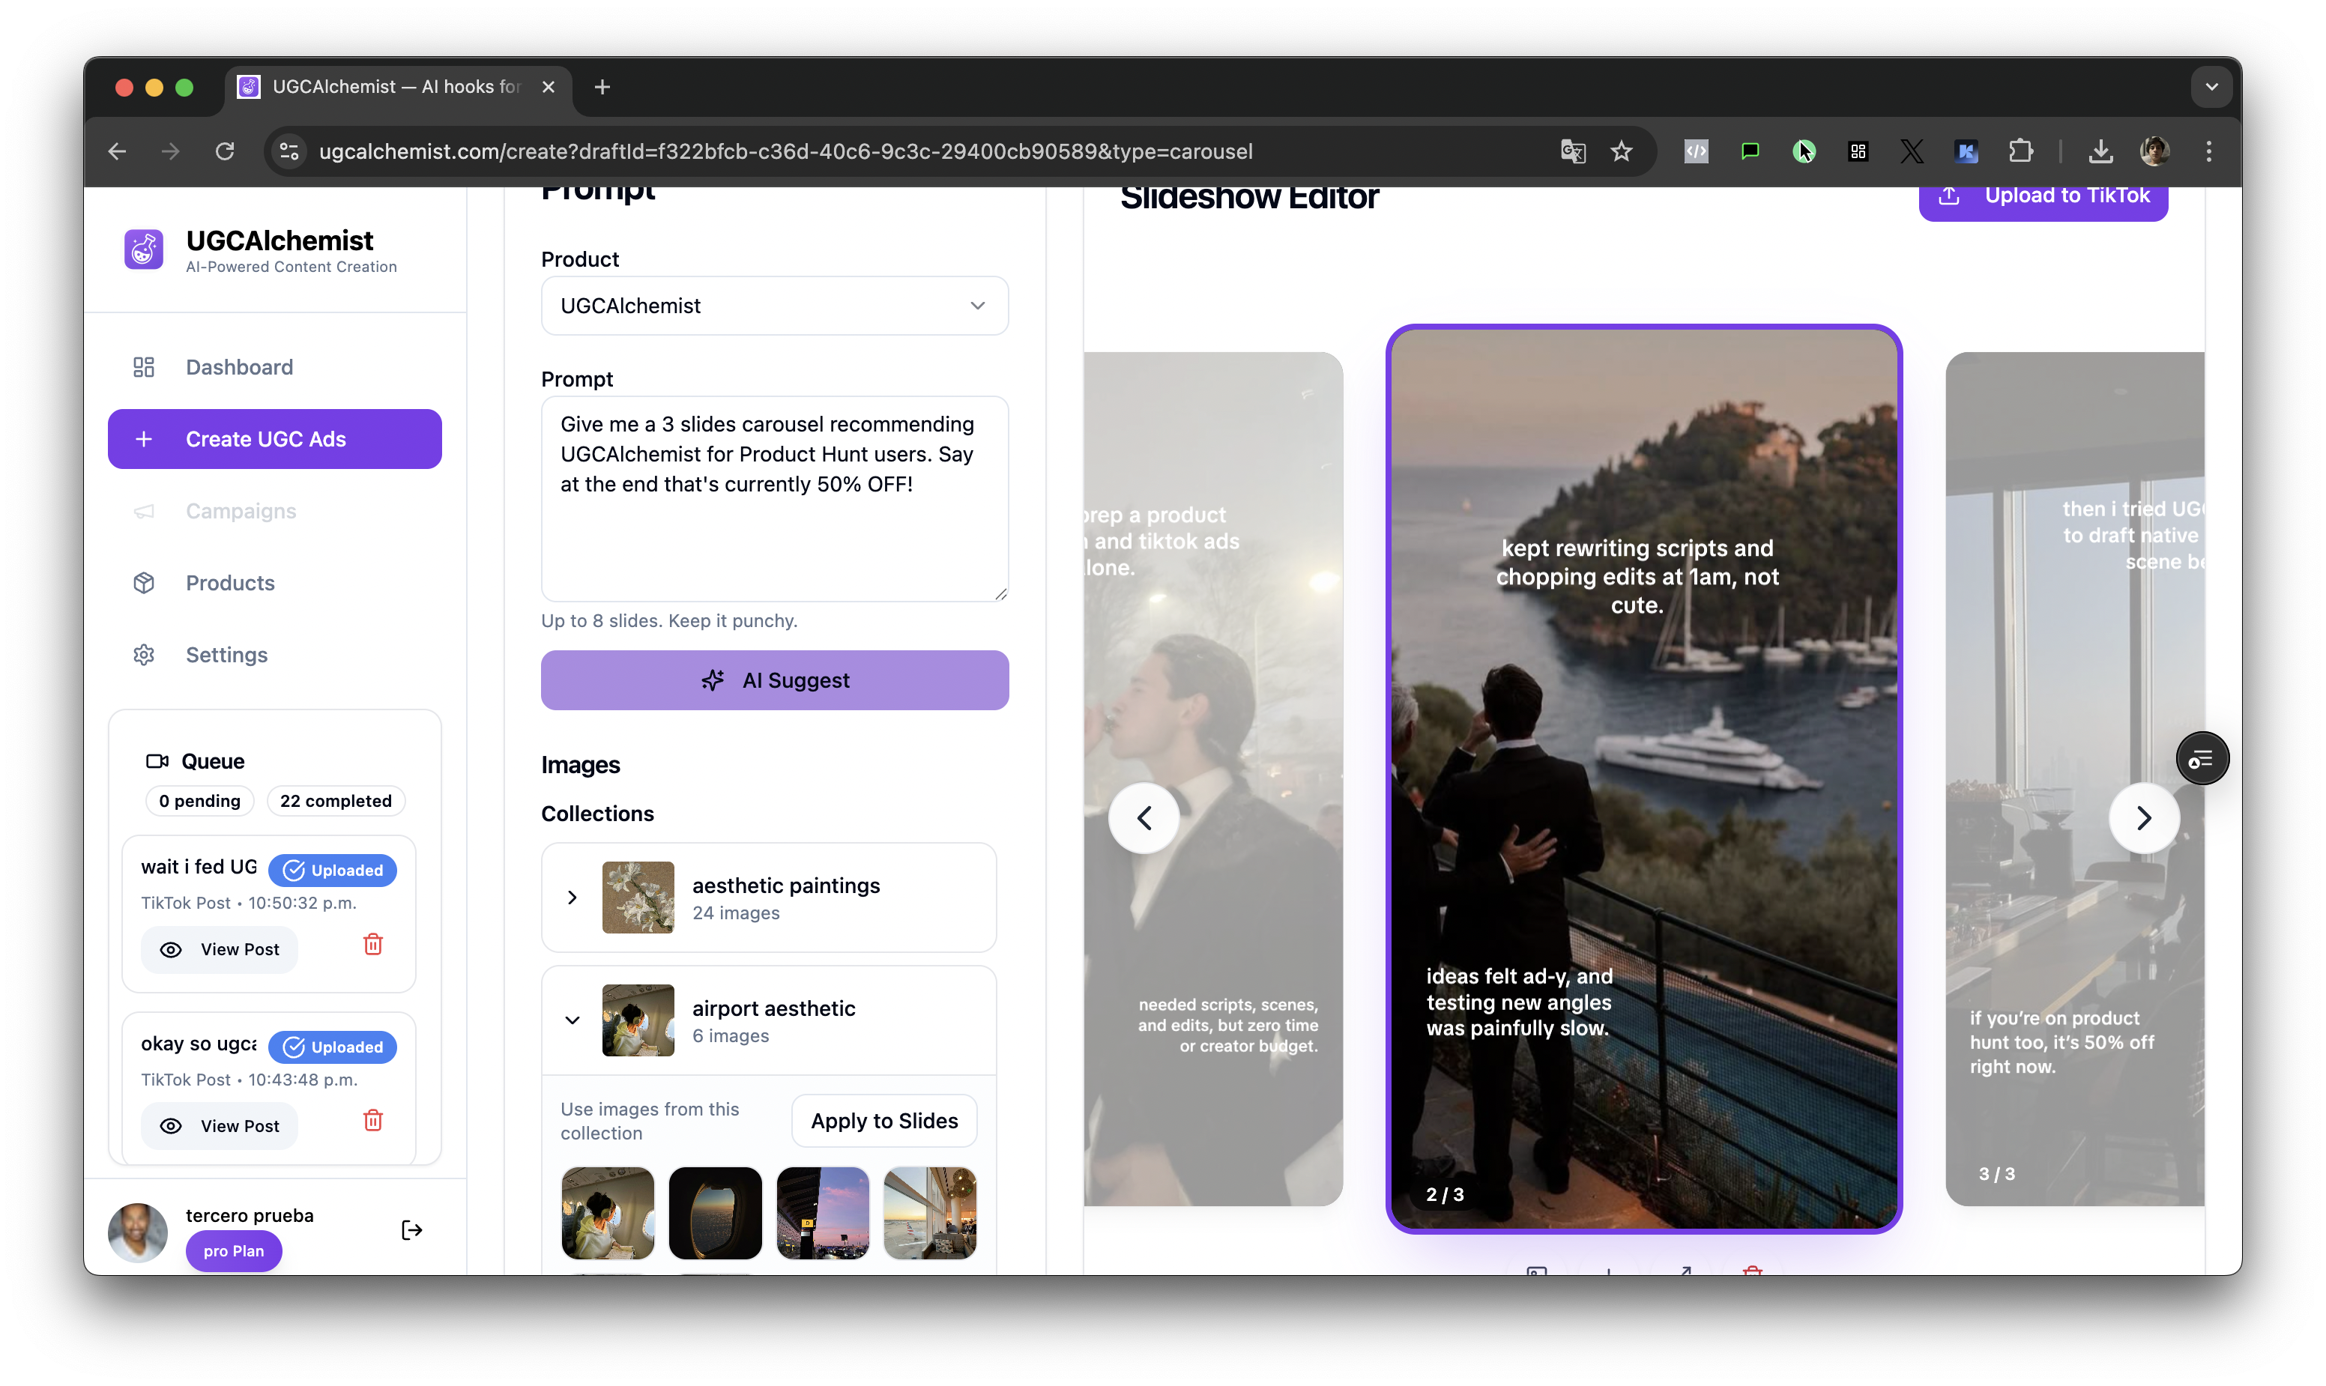The width and height of the screenshot is (2326, 1386).
Task: Click the log out icon beside tercero prueba
Action: (411, 1230)
